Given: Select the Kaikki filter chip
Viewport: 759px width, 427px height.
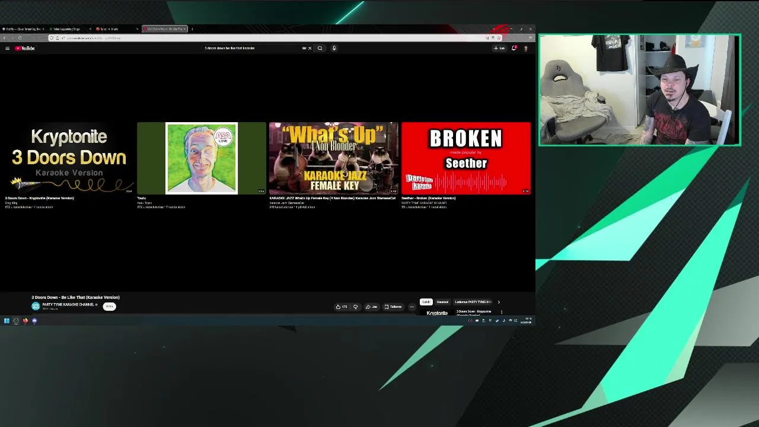Looking at the screenshot, I should click(426, 302).
